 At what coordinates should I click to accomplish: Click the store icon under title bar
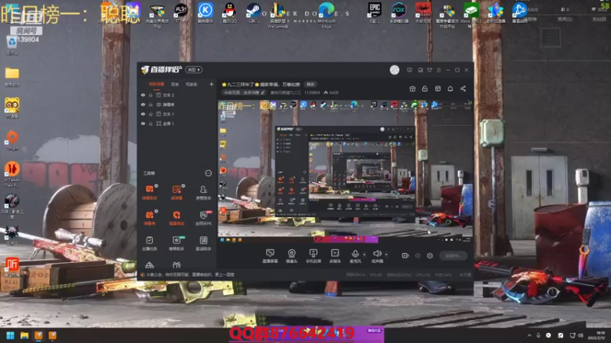coord(438,88)
